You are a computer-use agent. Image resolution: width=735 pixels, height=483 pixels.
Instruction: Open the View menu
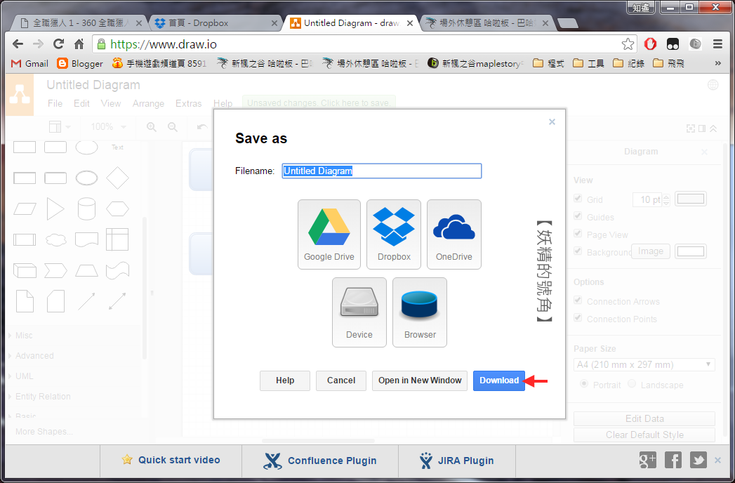pyautogui.click(x=111, y=103)
